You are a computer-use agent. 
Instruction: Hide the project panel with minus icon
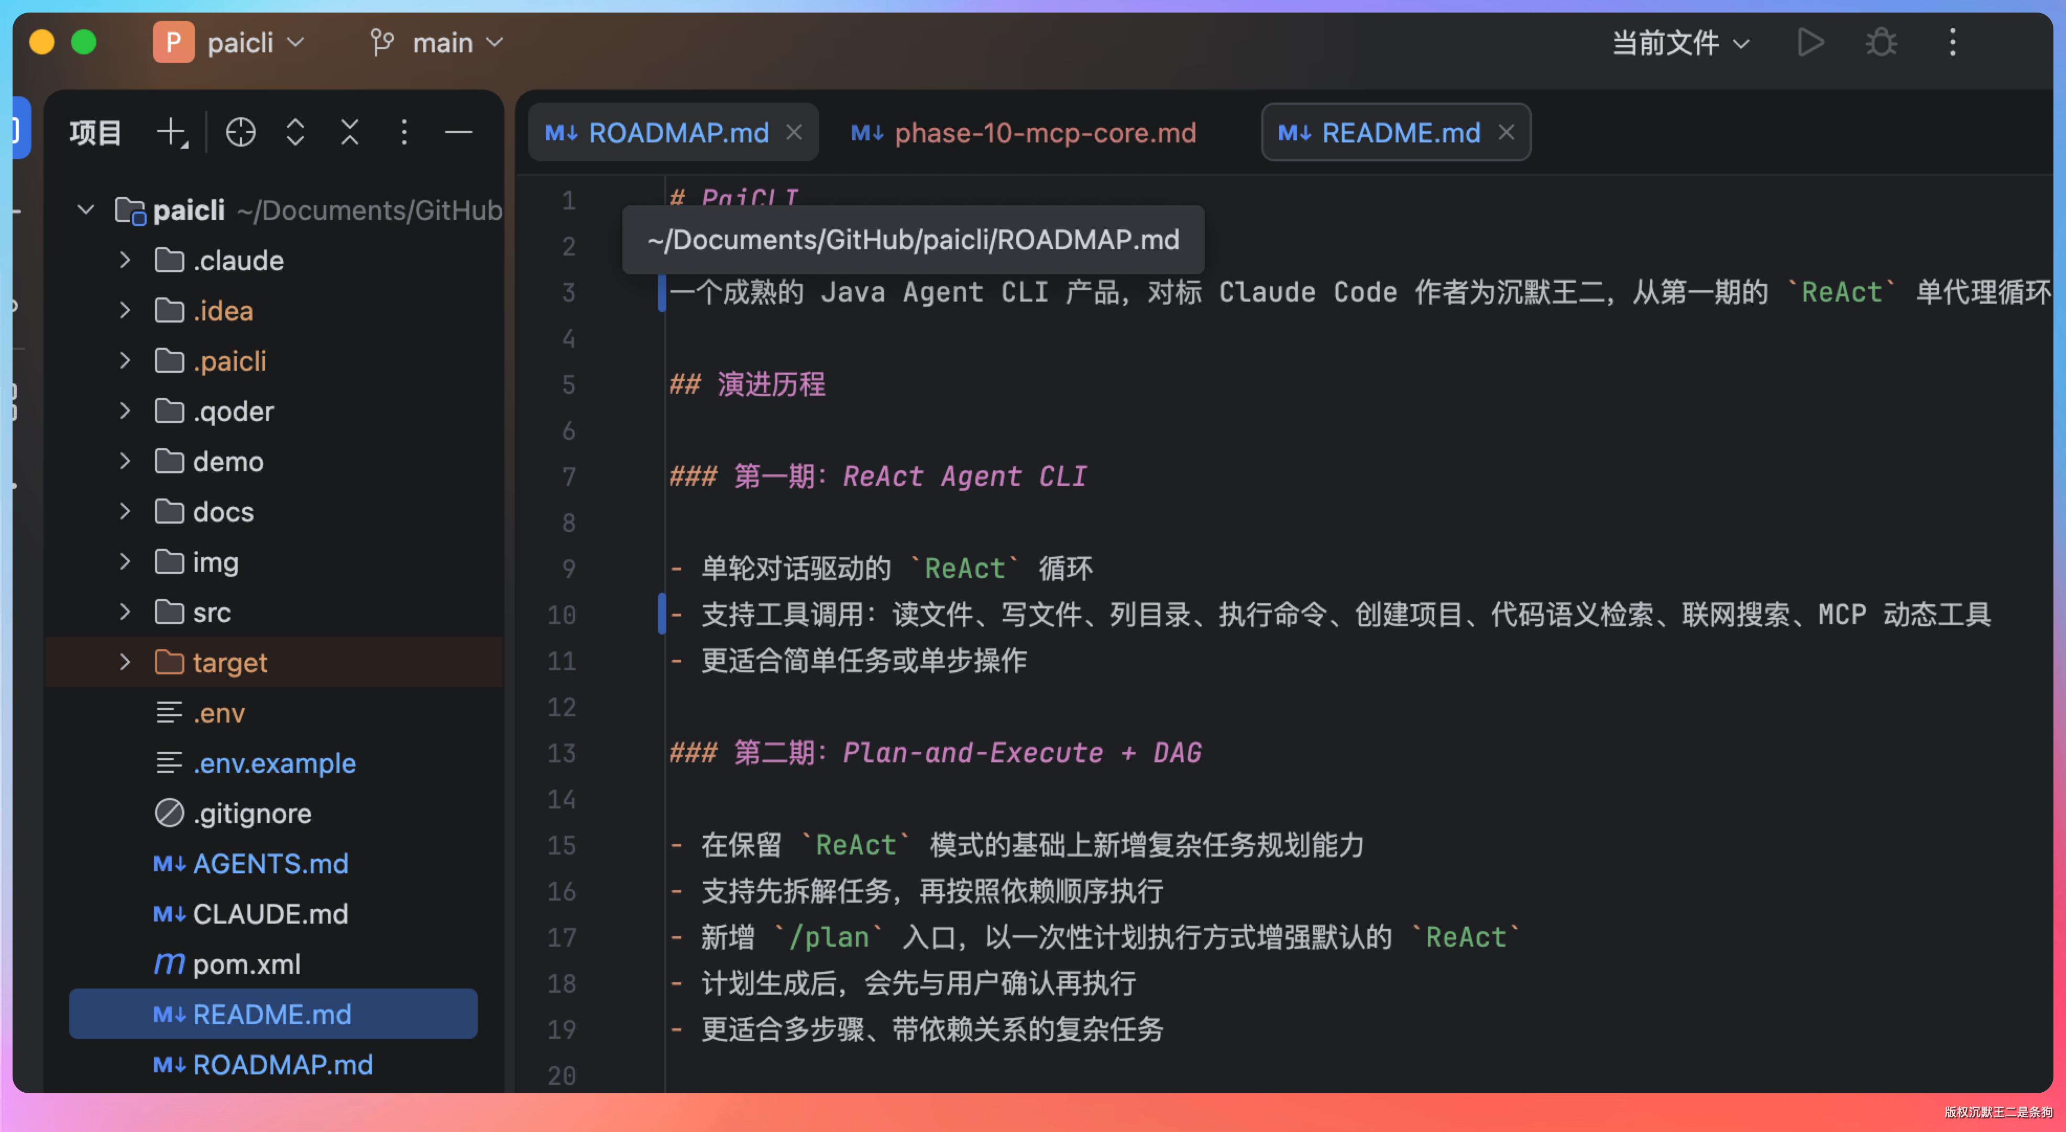(459, 132)
